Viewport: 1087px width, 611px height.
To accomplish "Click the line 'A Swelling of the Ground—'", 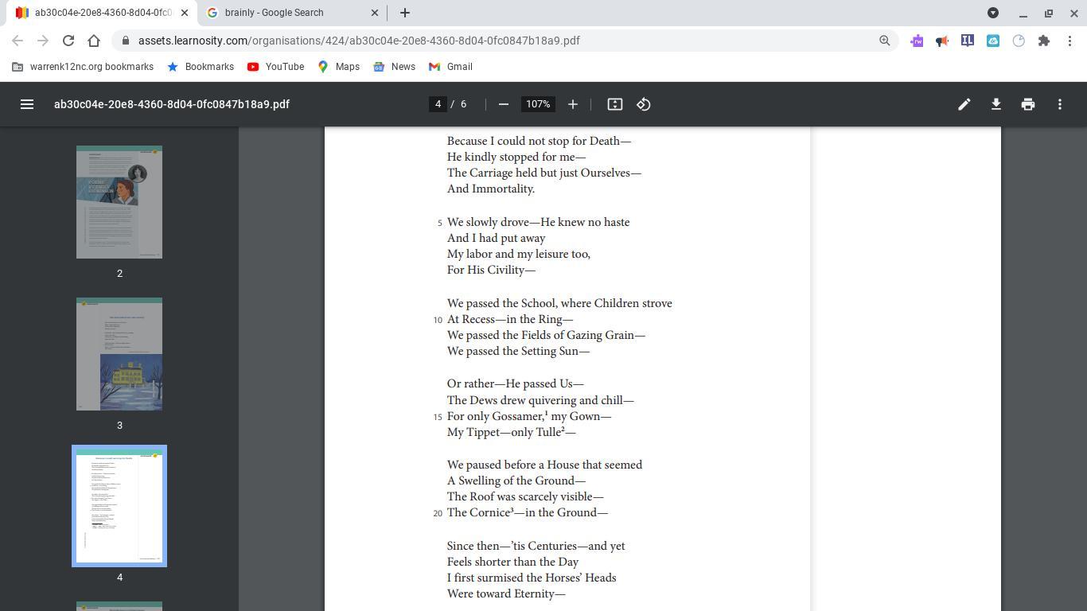I will pos(516,481).
